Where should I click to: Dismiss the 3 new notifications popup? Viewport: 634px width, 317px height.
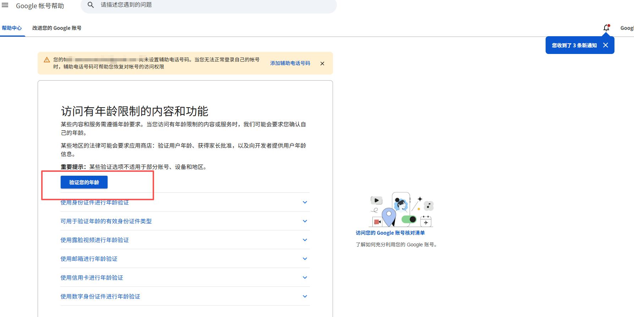606,45
